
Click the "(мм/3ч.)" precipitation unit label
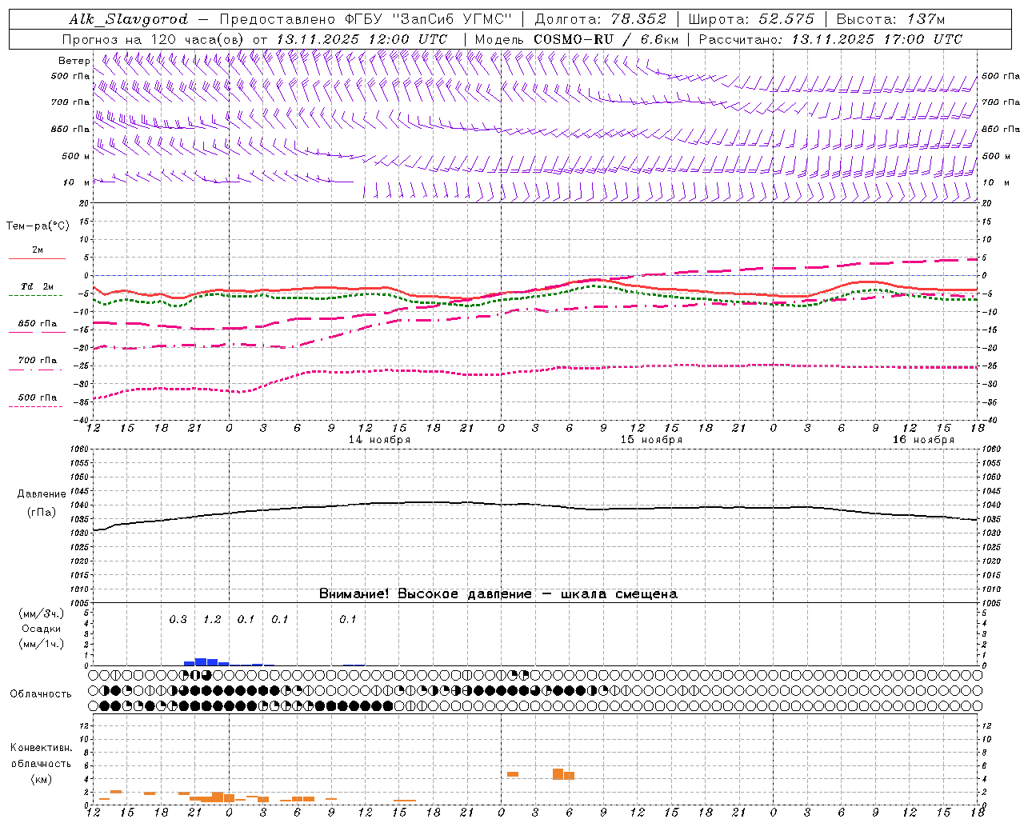[x=42, y=613]
